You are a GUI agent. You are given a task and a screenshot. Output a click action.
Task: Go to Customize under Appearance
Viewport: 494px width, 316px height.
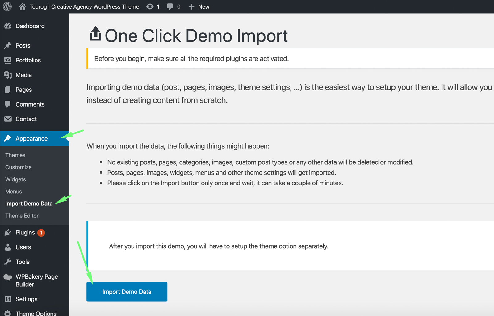click(x=18, y=167)
